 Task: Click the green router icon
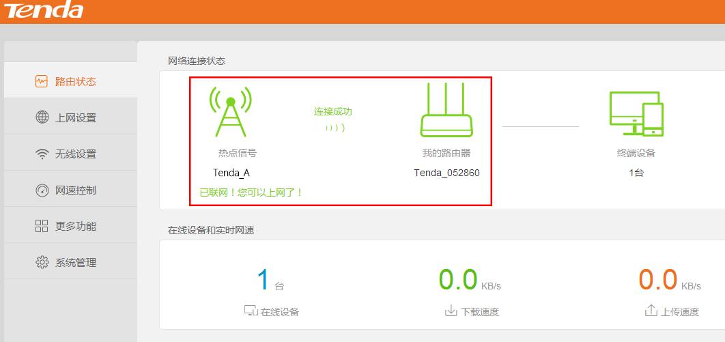tap(446, 110)
